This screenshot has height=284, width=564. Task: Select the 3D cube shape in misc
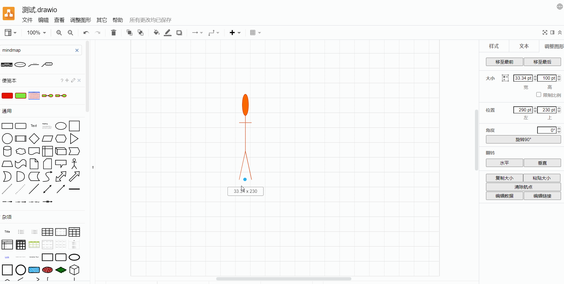click(x=74, y=270)
